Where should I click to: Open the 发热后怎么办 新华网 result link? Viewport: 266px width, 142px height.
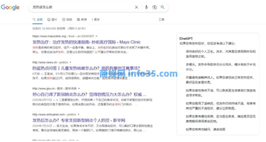tap(79, 120)
